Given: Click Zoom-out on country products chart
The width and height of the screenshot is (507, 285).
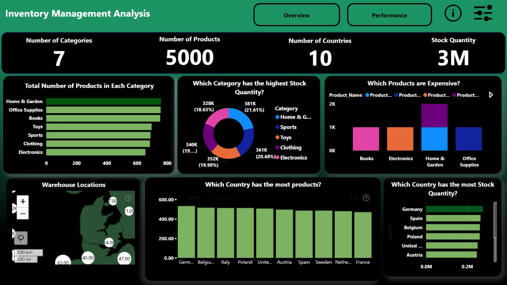Looking at the screenshot, I should 225,197.
